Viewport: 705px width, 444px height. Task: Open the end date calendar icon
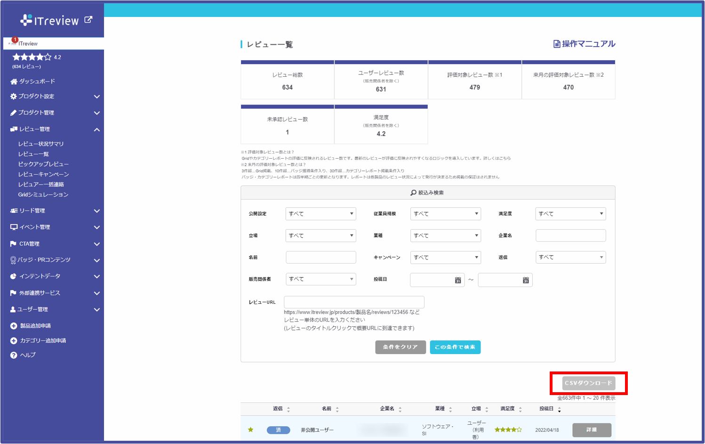pos(526,280)
